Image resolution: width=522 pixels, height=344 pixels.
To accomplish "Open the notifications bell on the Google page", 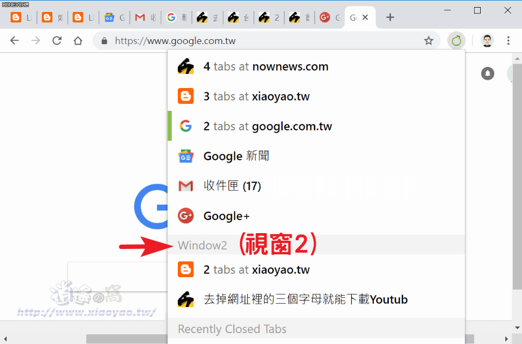I will tap(487, 73).
